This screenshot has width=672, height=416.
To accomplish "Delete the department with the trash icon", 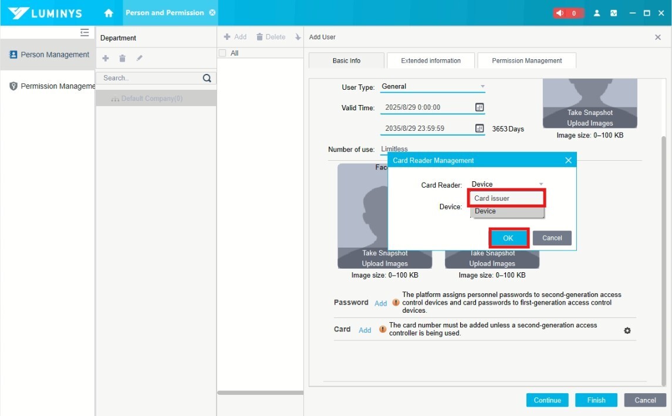I will [x=122, y=58].
